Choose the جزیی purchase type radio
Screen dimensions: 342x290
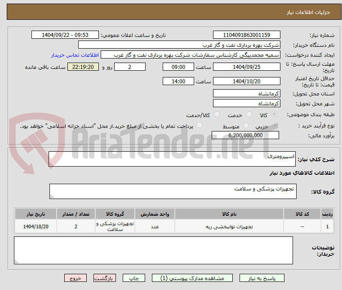(x=275, y=126)
